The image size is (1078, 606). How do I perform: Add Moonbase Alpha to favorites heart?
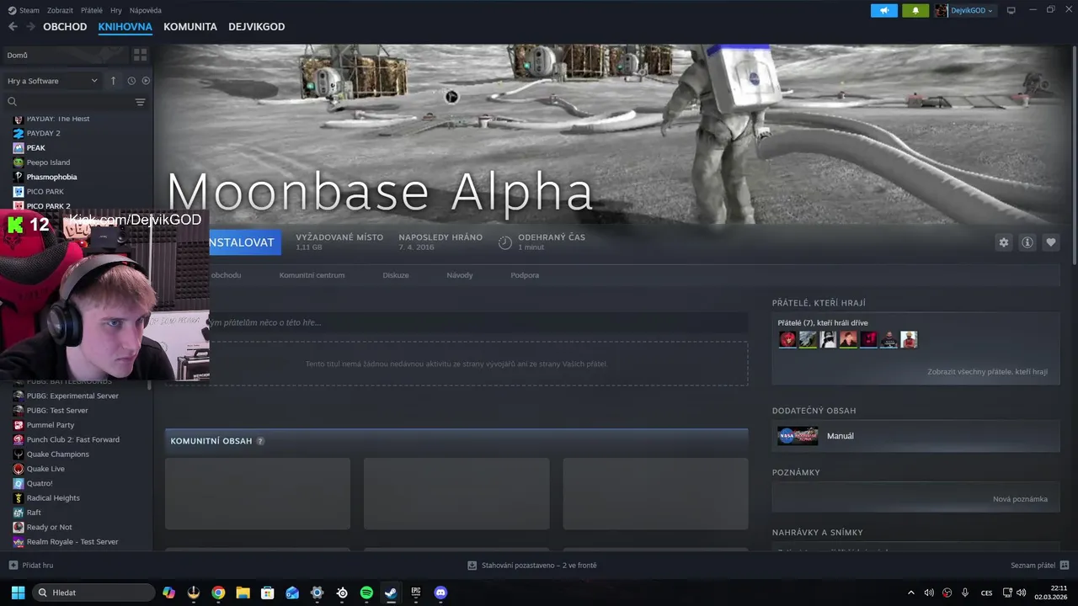(1051, 242)
